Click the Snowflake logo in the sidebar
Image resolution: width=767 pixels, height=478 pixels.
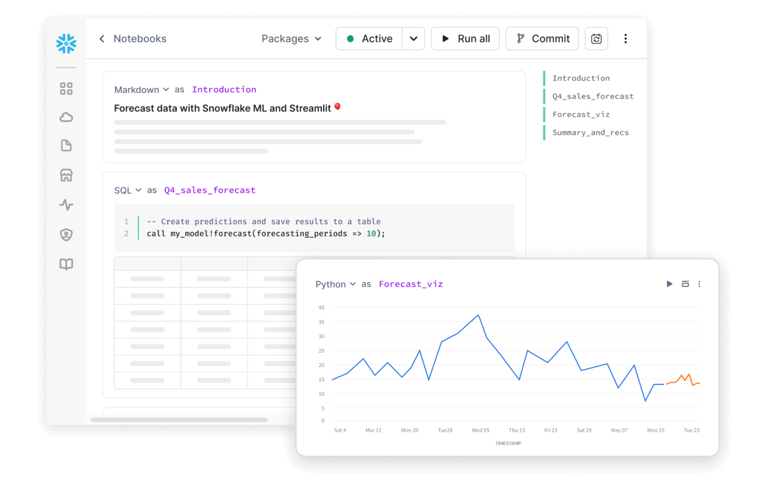tap(66, 43)
